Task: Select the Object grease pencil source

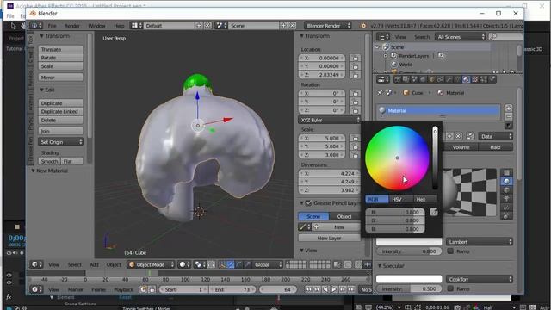Action: pos(344,216)
